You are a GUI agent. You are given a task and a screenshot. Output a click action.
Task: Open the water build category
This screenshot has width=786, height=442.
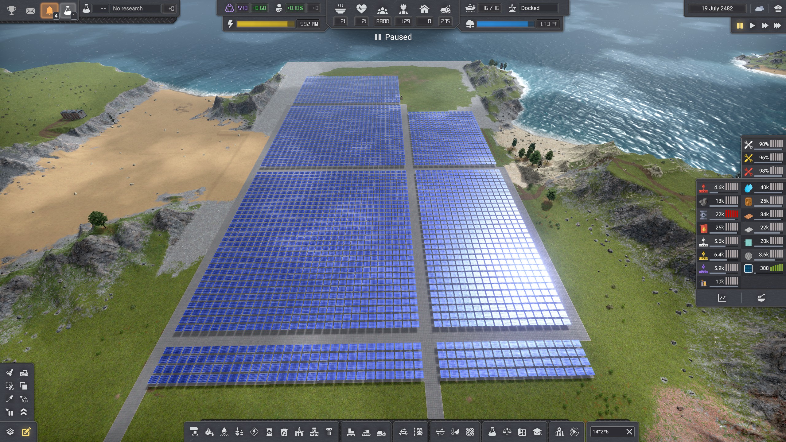coord(224,432)
